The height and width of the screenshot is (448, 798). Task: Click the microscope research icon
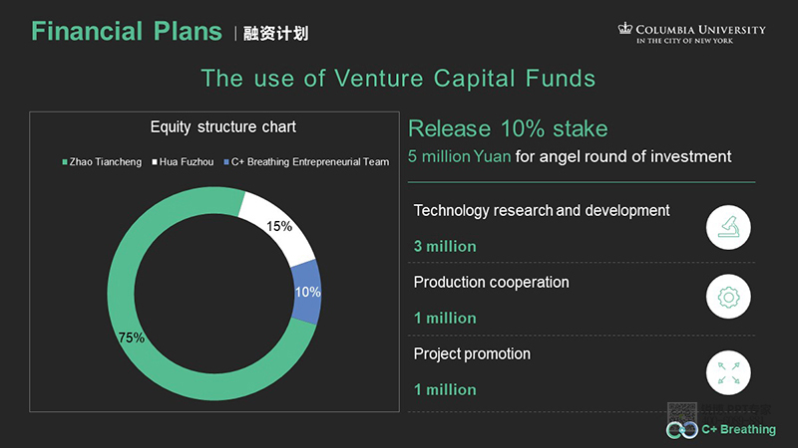click(728, 227)
